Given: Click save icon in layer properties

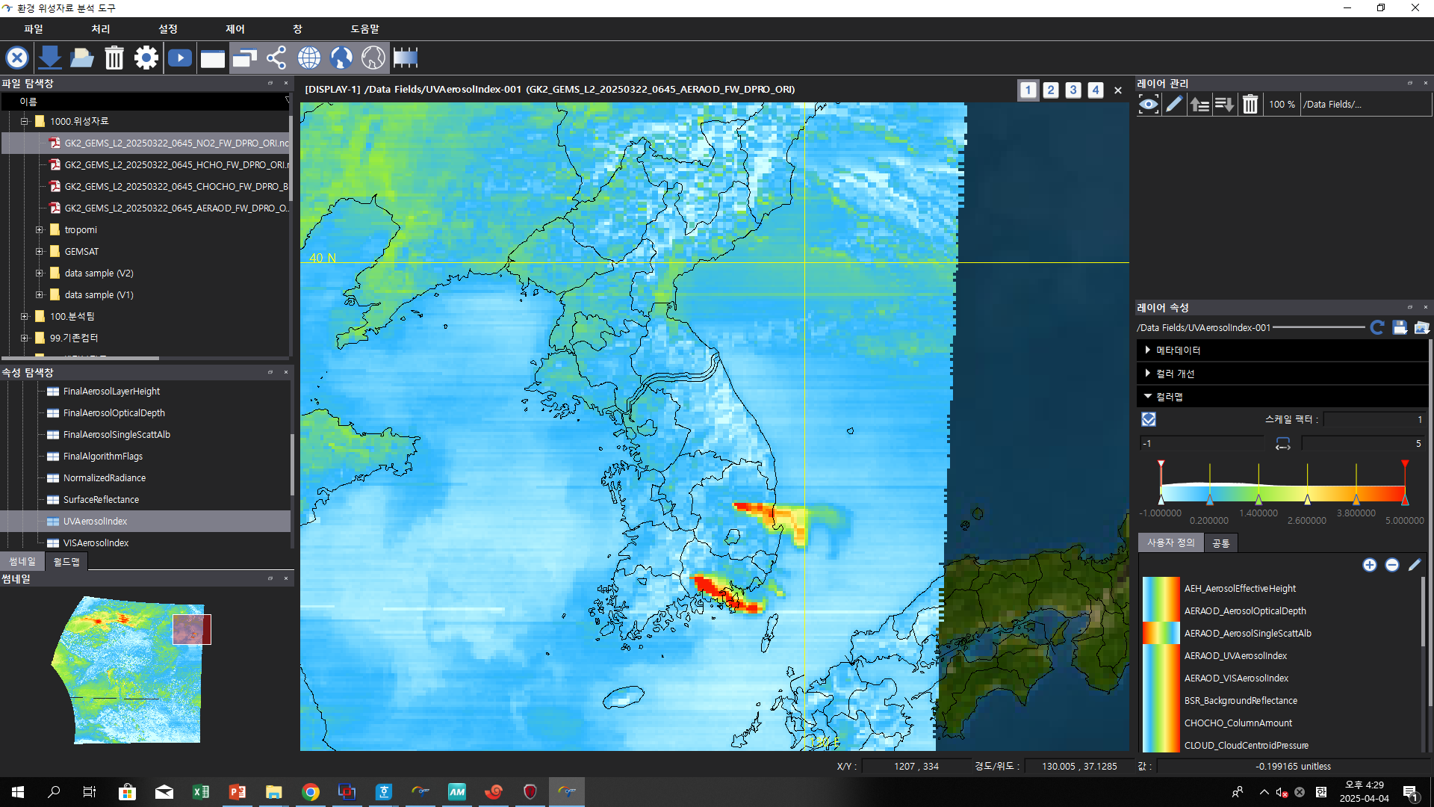Looking at the screenshot, I should pos(1400,327).
